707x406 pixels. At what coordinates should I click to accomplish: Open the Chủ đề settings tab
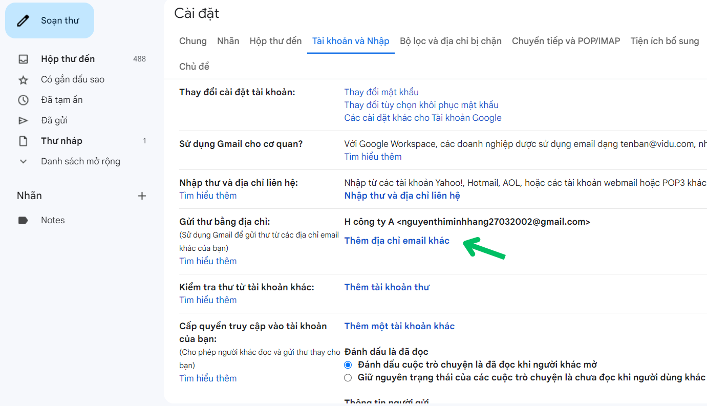click(x=194, y=66)
